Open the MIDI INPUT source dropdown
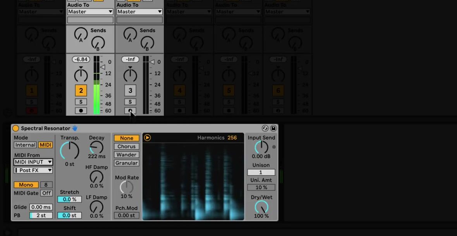The image size is (457, 236). coord(33,162)
